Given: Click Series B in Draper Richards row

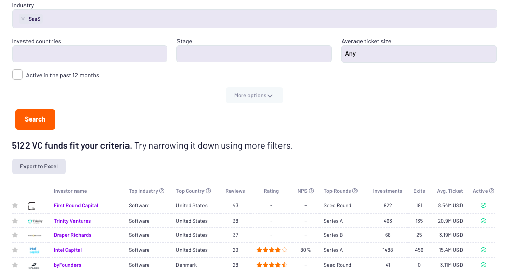Looking at the screenshot, I should pos(333,235).
